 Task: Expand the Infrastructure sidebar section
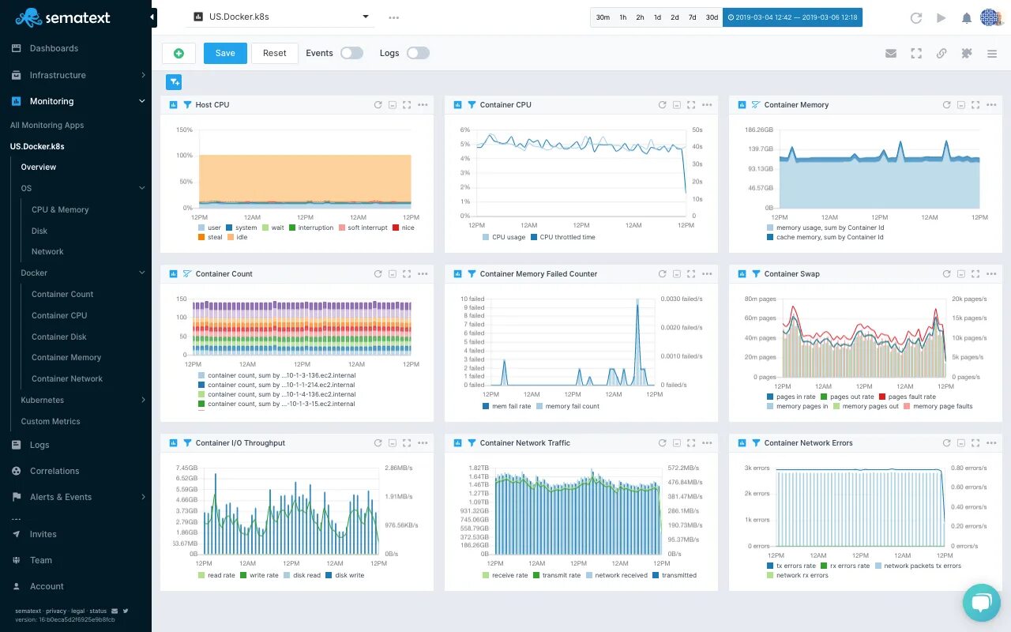pyautogui.click(x=76, y=75)
